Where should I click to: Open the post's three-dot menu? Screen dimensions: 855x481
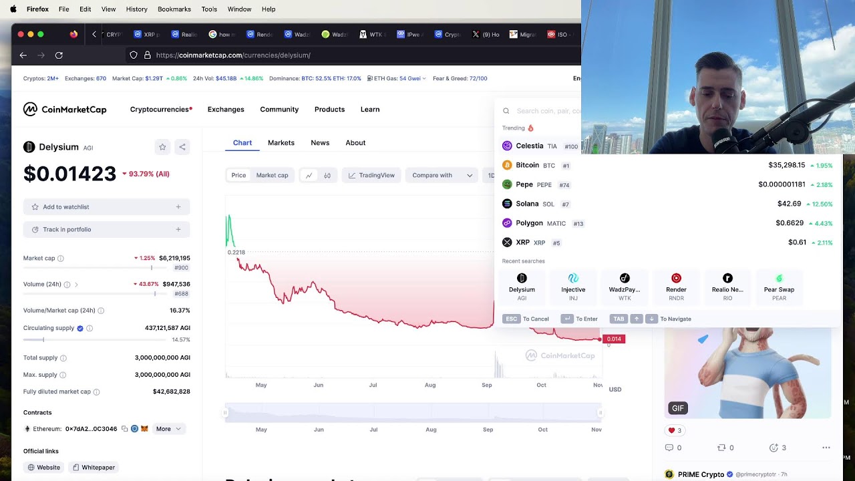click(826, 448)
